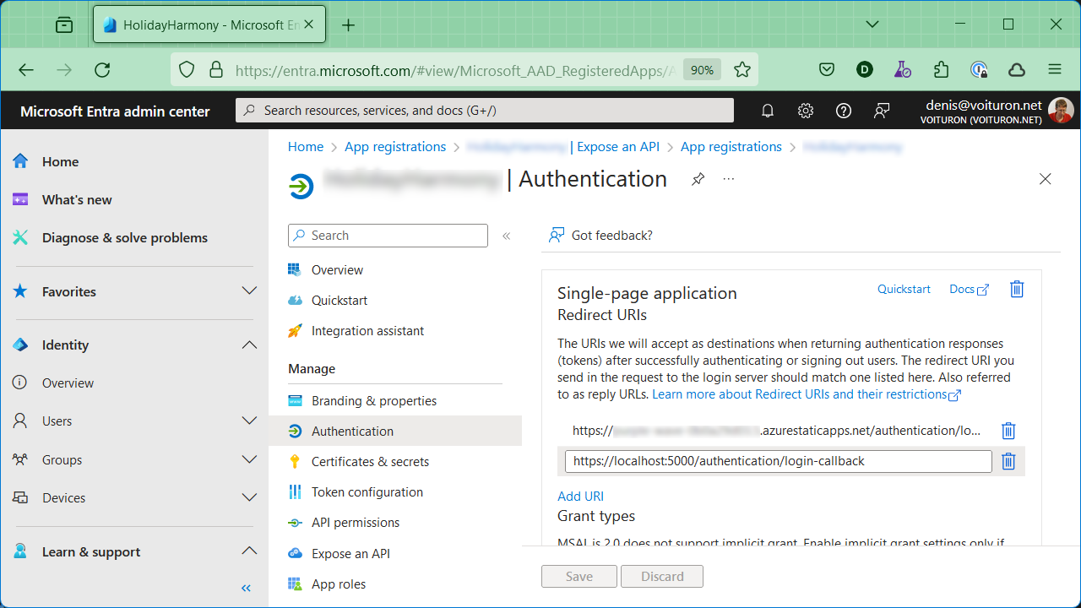Click the user avatar photo
The height and width of the screenshot is (608, 1081).
(1061, 111)
